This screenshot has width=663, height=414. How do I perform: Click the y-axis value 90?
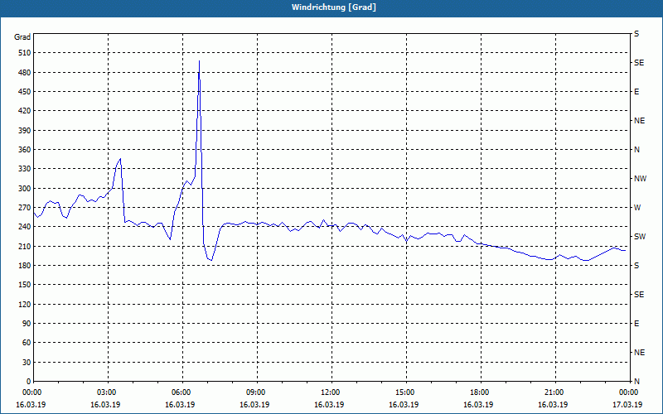[x=27, y=324]
